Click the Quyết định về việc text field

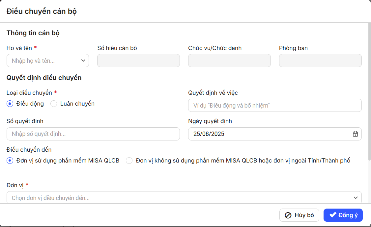275,105
